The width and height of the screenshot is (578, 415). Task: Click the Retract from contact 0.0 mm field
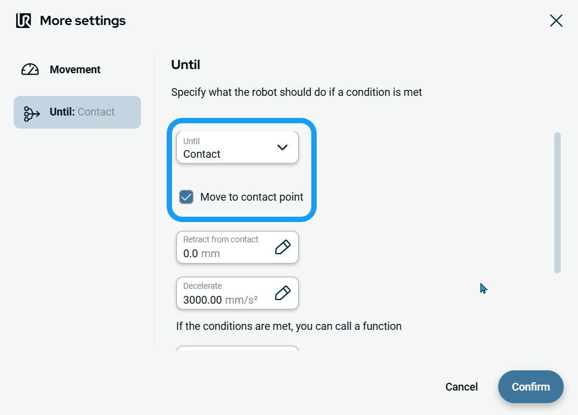click(223, 247)
